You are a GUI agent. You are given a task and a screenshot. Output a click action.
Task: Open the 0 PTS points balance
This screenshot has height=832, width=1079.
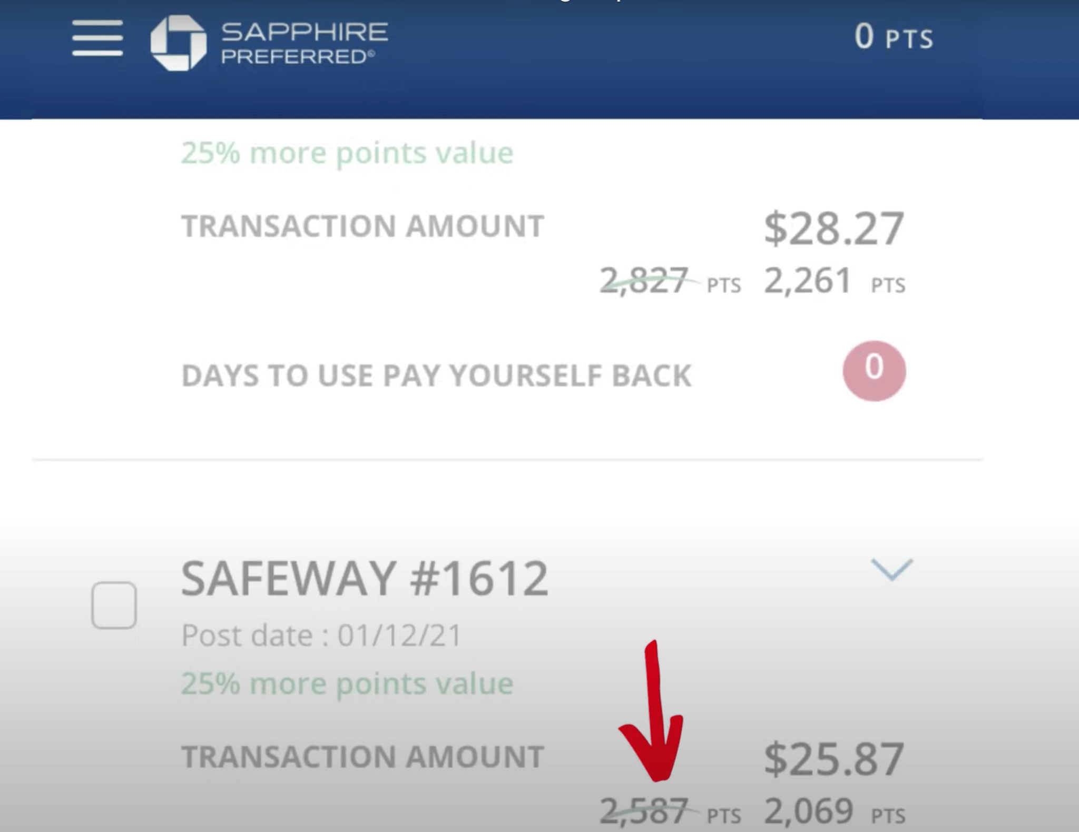click(x=894, y=37)
